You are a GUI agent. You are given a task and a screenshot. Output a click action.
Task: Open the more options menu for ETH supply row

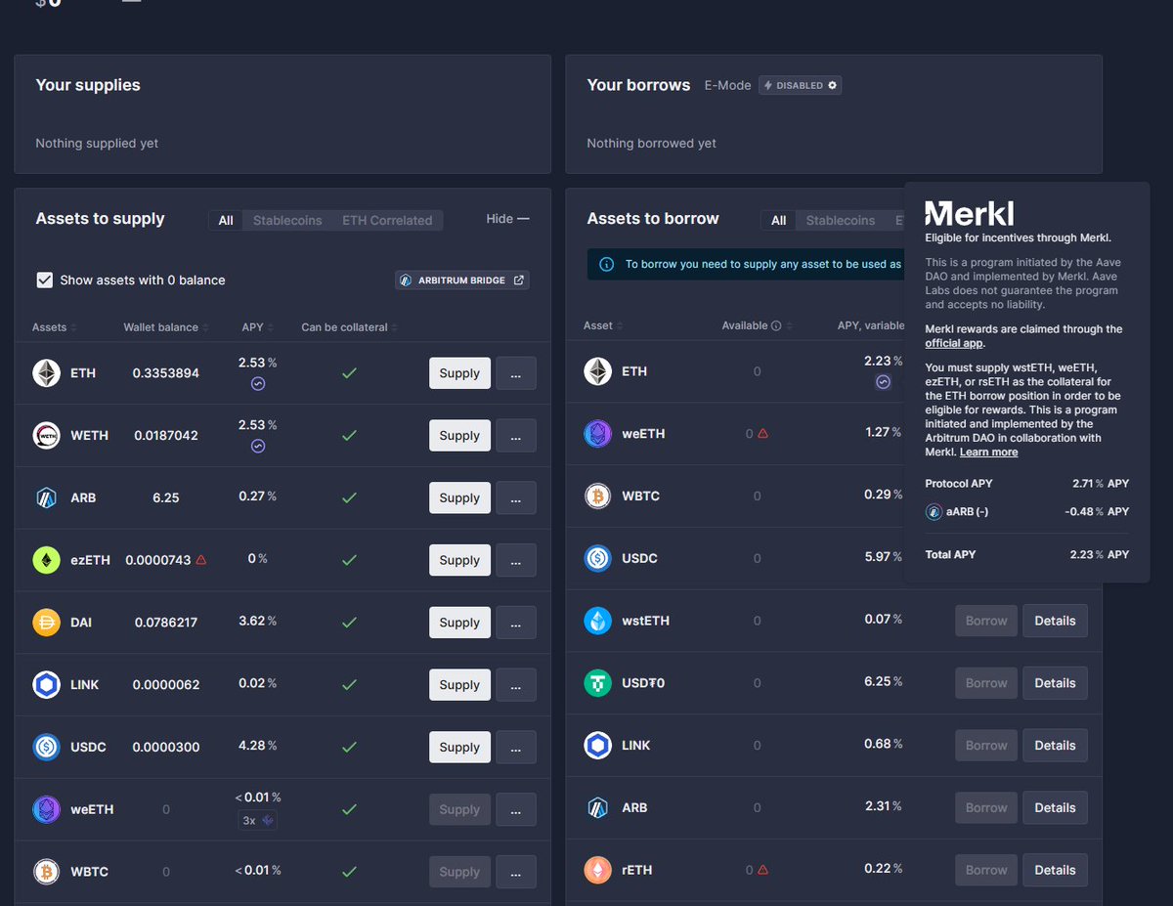(516, 373)
